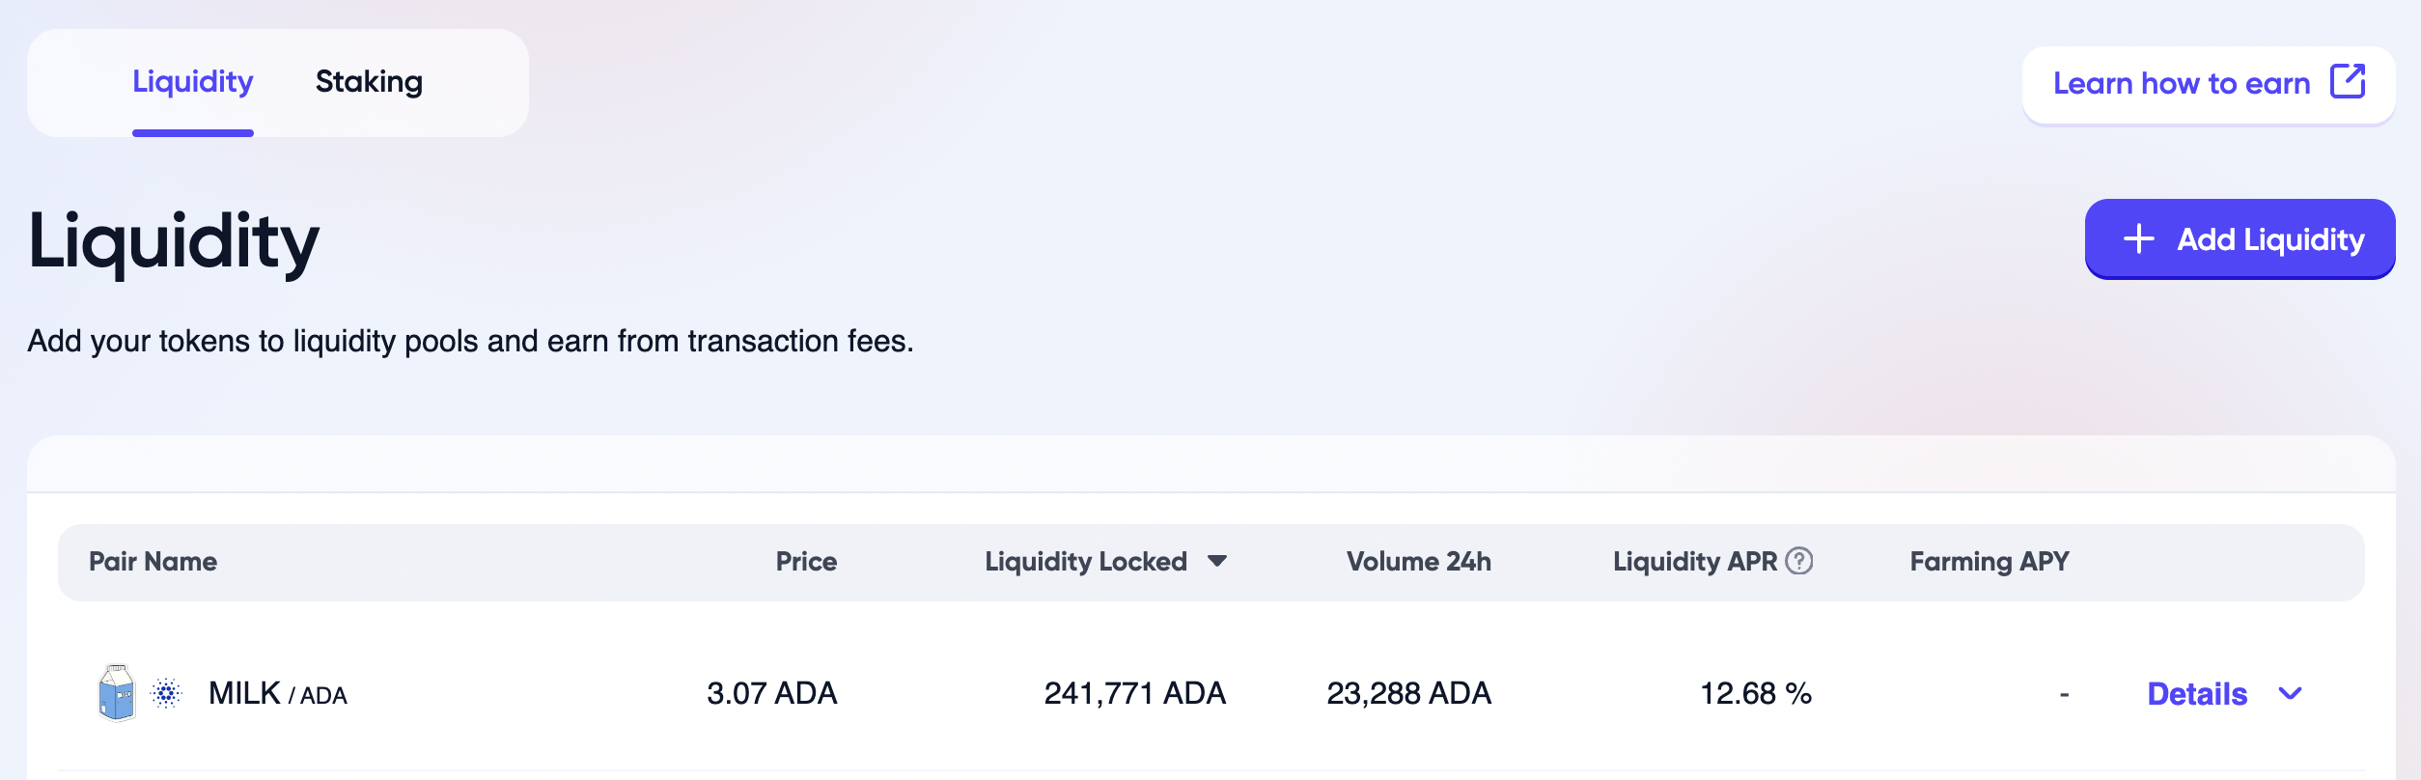Switch to the Staking tab
Image resolution: width=2421 pixels, height=780 pixels.
click(x=369, y=82)
